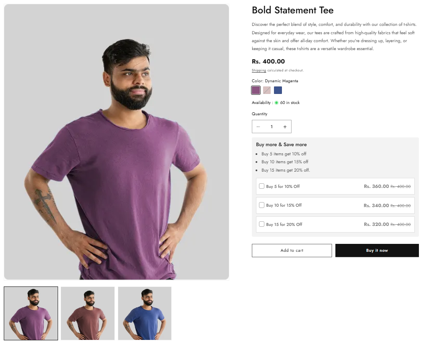The height and width of the screenshot is (342, 421).
Task: Check the "Buy 15 for 20% Off" checkbox
Action: 262,224
